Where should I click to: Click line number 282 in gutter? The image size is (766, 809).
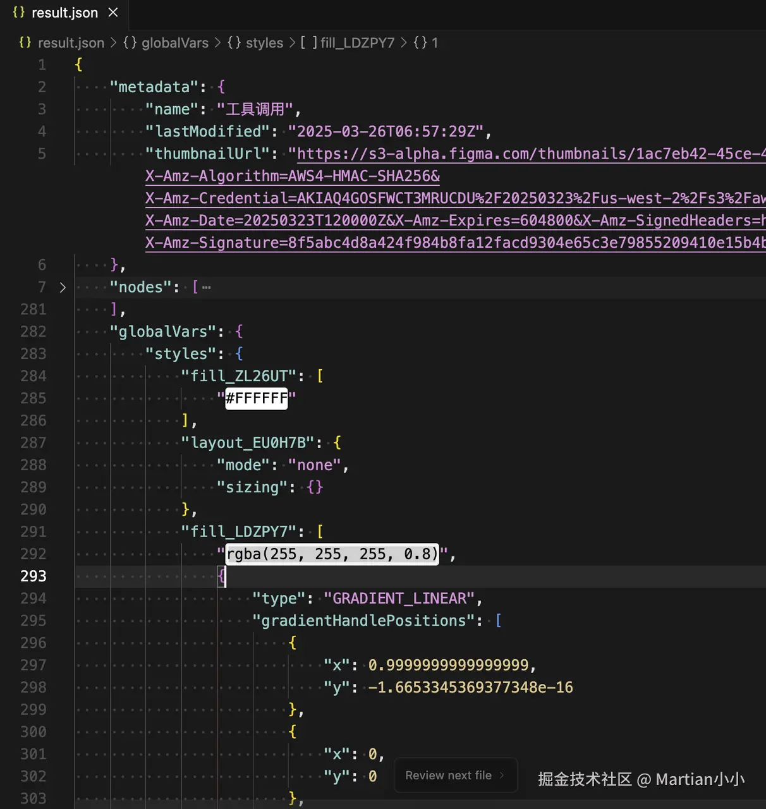(x=33, y=332)
